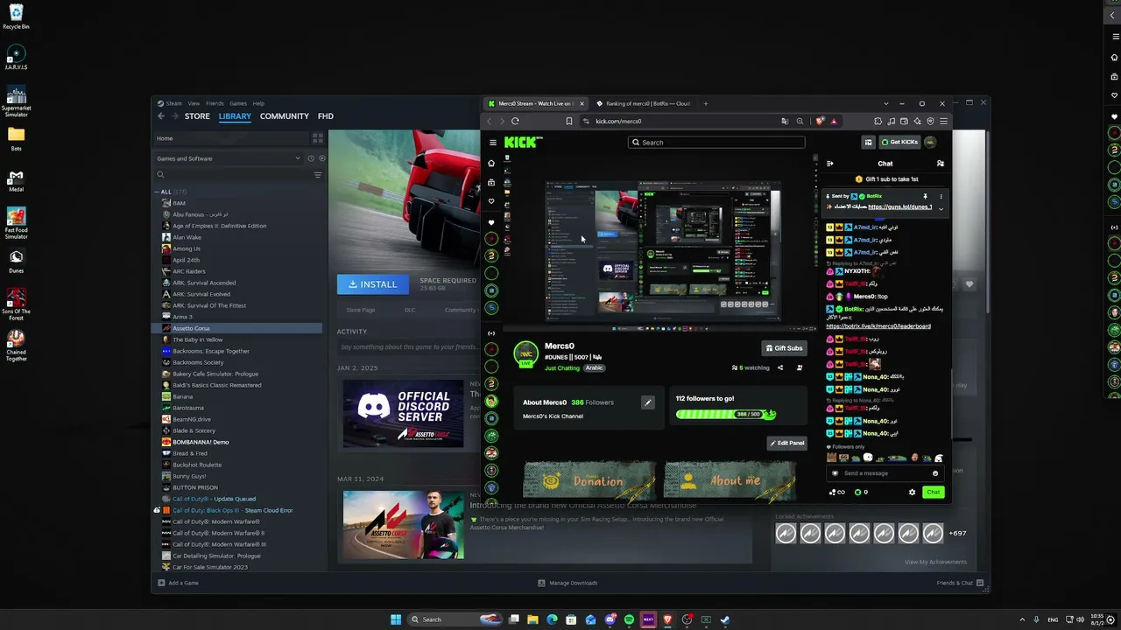Open the botrix leaderboard link in chat
This screenshot has width=1121, height=630.
coord(878,326)
